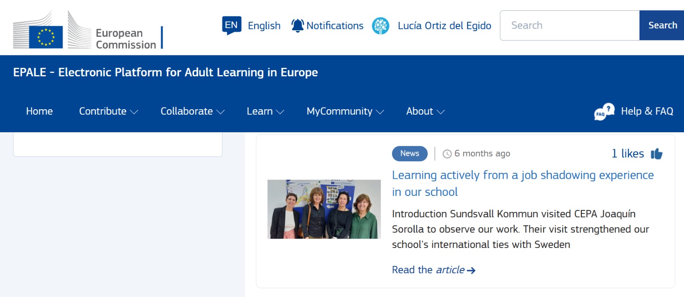
Task: Open Lucía Ortiz del Egido profile link
Action: pos(444,26)
